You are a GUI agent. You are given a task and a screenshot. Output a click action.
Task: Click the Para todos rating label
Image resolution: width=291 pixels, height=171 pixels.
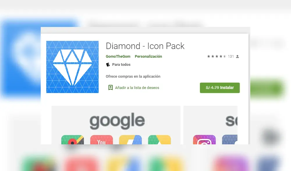pos(121,65)
